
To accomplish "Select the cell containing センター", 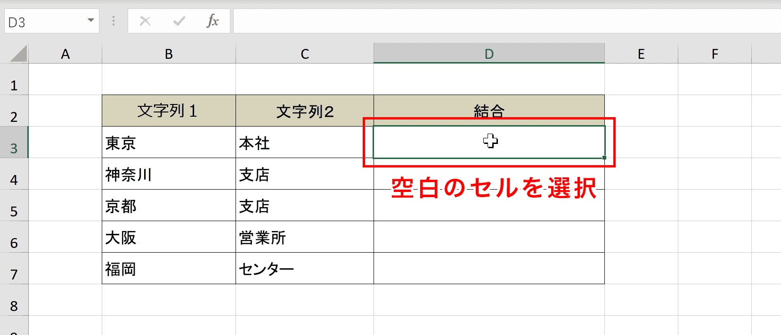I will point(305,269).
